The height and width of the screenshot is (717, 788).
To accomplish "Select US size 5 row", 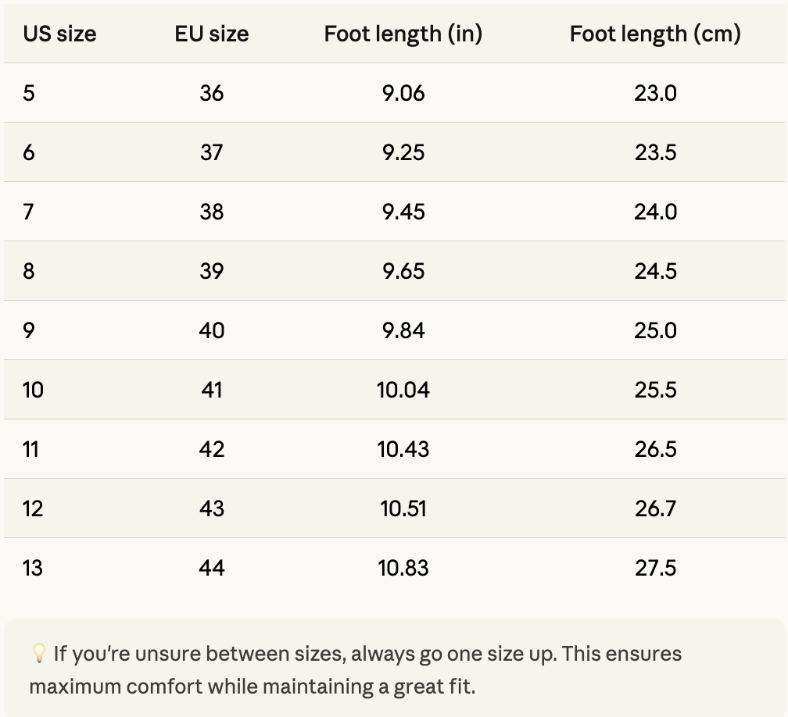I will (395, 93).
